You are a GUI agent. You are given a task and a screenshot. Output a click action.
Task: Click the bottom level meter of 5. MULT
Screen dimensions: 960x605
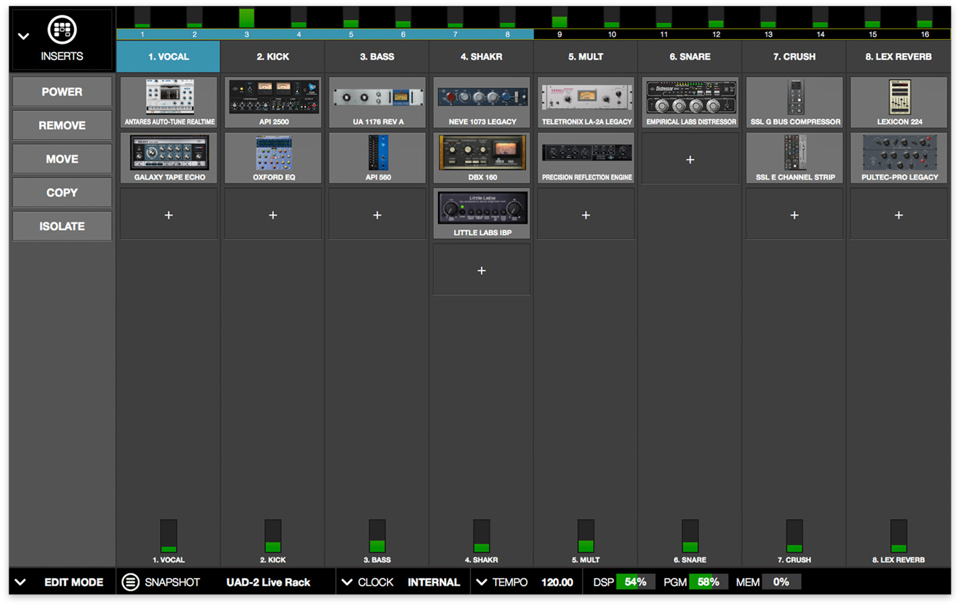[586, 536]
